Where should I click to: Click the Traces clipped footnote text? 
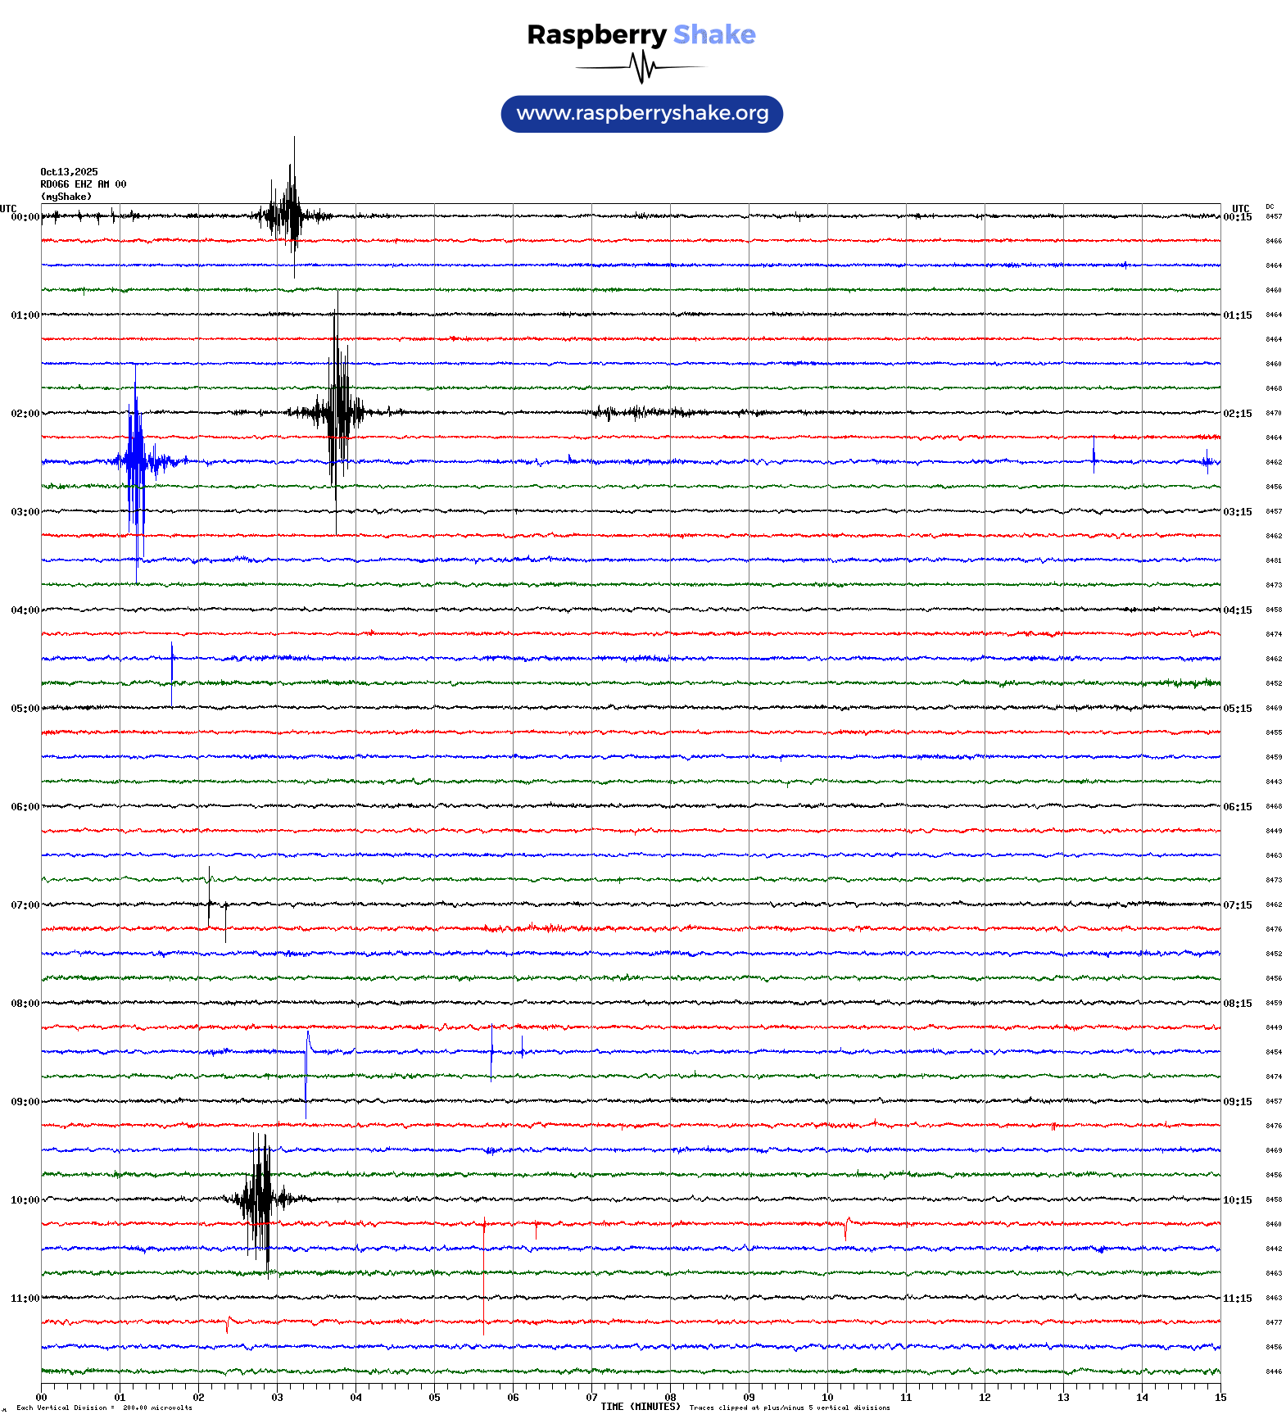click(789, 1408)
